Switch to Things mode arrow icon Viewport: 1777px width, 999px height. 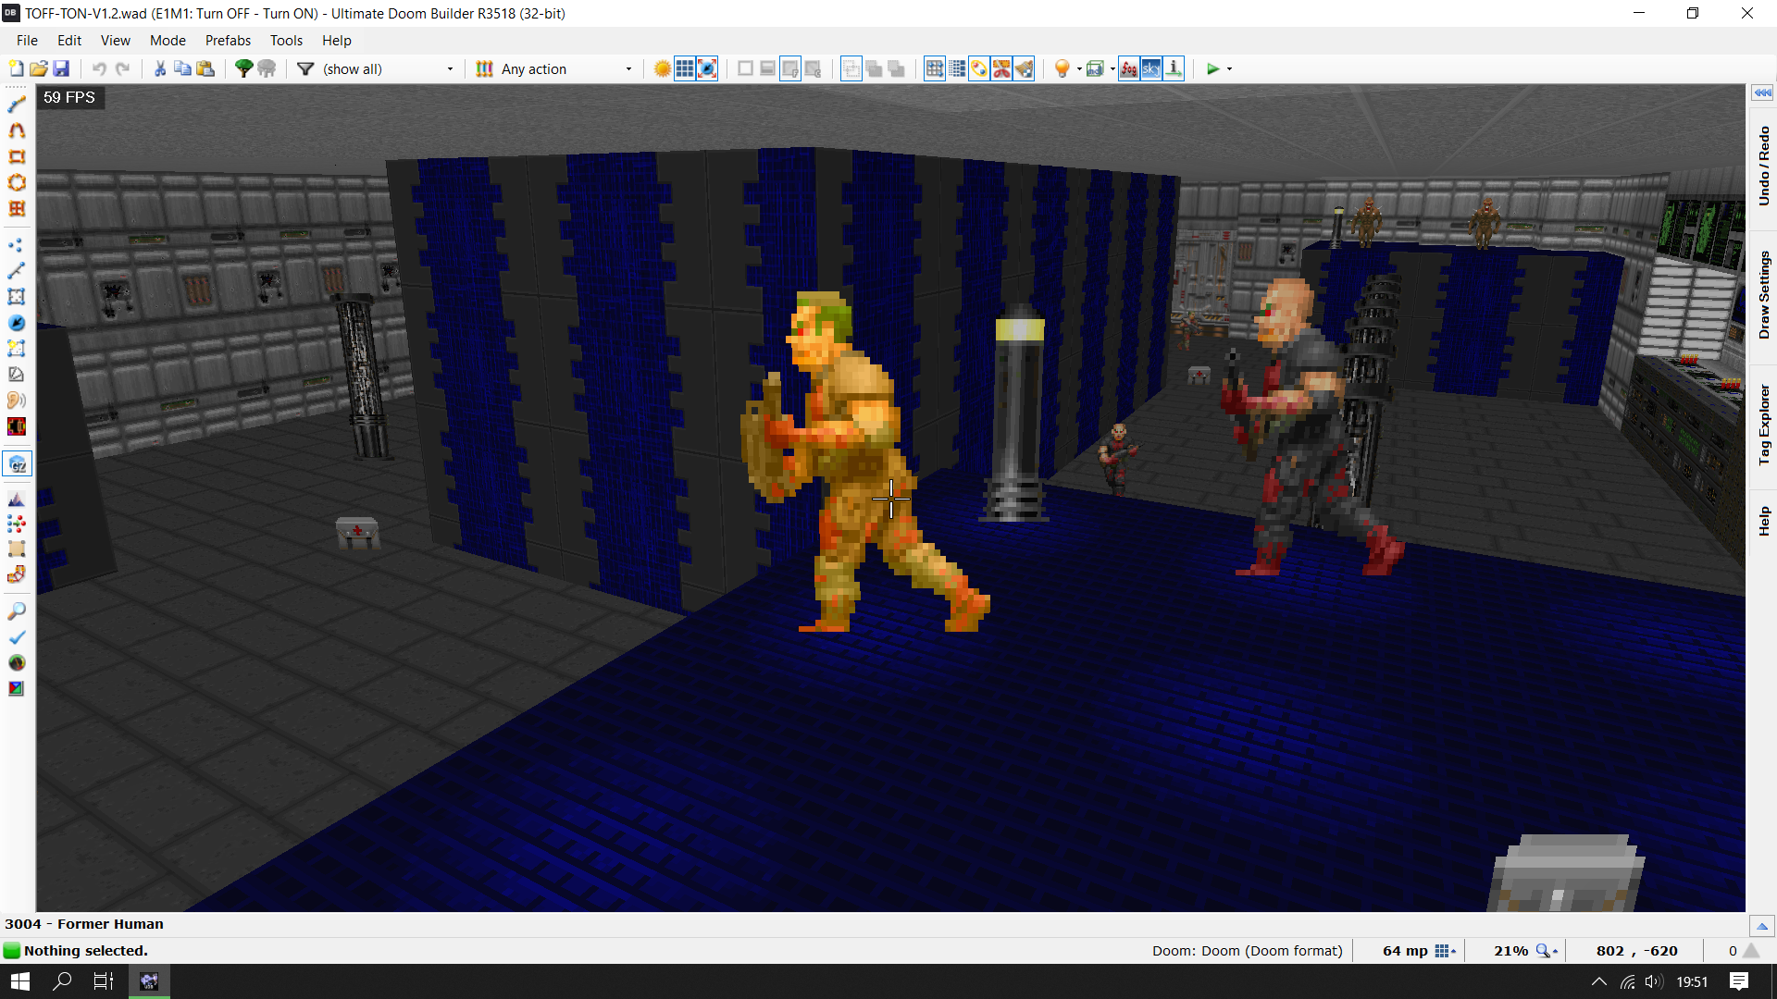coord(17,323)
